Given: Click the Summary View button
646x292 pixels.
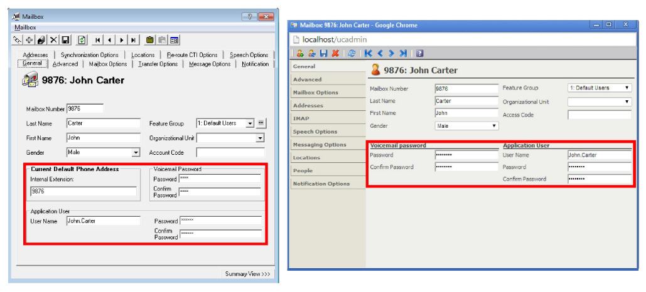Looking at the screenshot, I should 247,274.
